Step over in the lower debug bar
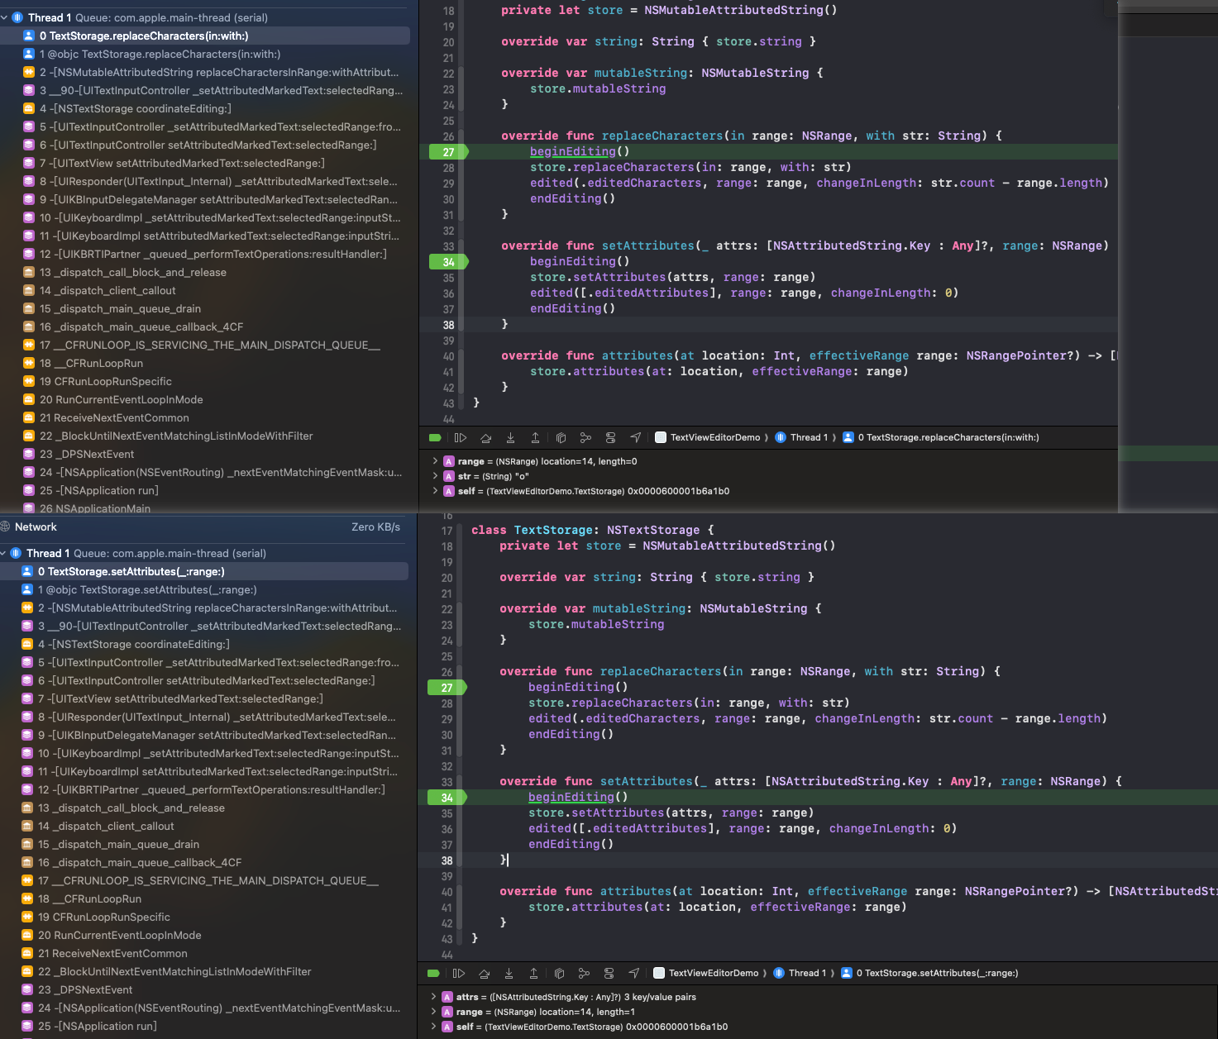 click(x=484, y=974)
